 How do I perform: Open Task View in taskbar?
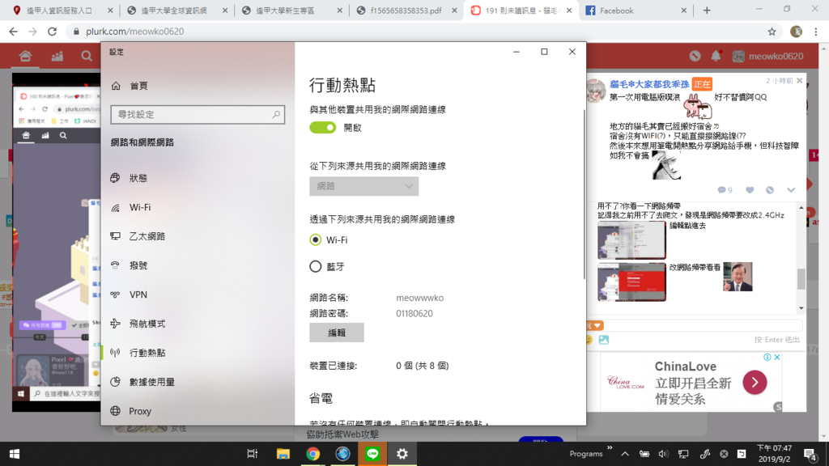click(253, 454)
